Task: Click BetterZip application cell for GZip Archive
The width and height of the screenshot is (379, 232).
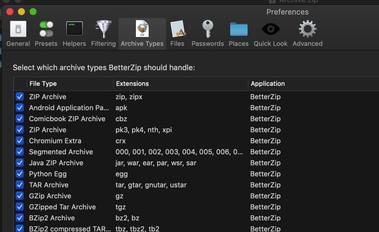Action: coord(265,196)
